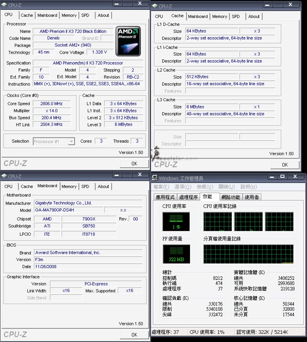The image size is (307, 342).
Task: Click 48-way set associative descriptor
Action: click(230, 114)
